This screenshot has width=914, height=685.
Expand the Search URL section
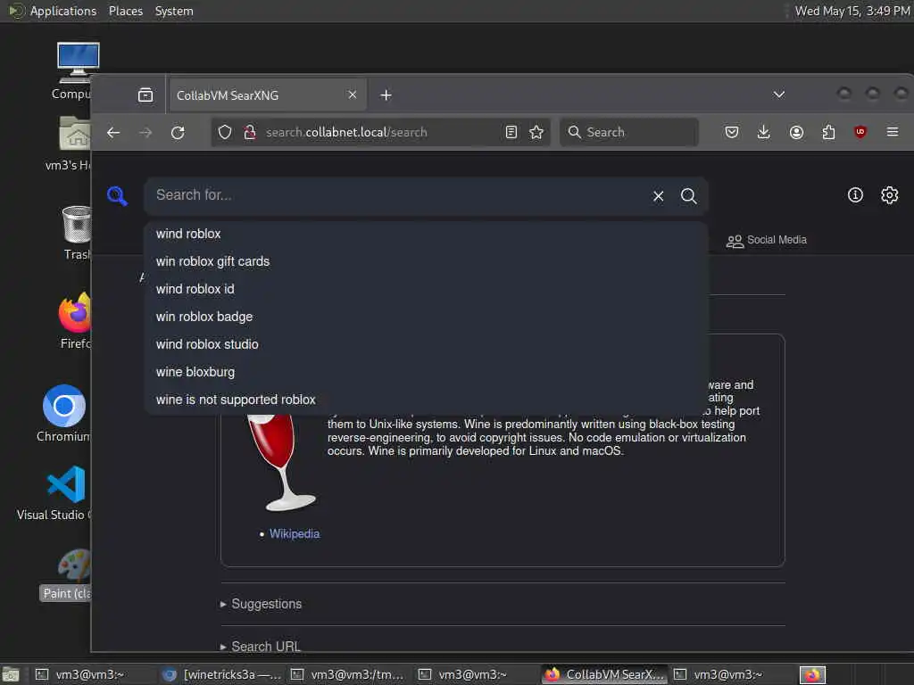261,647
